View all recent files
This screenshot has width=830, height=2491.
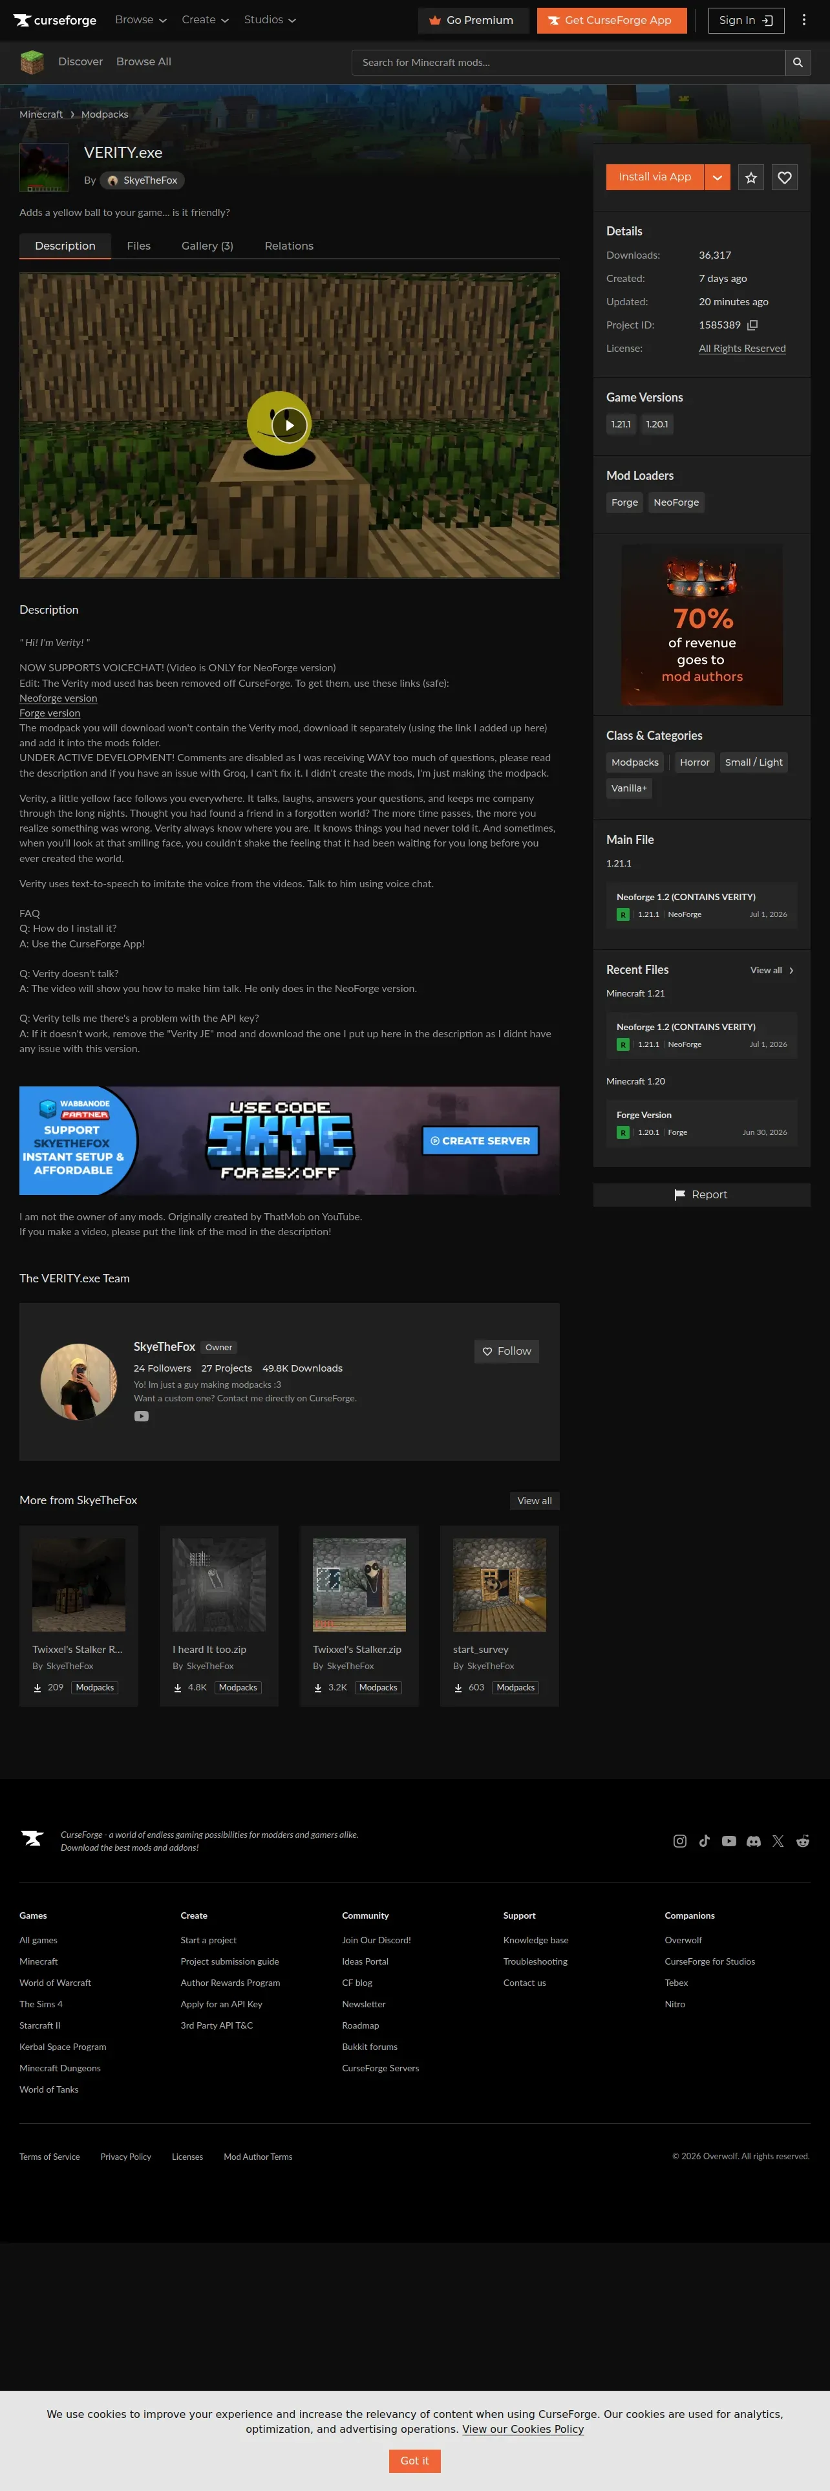772,971
